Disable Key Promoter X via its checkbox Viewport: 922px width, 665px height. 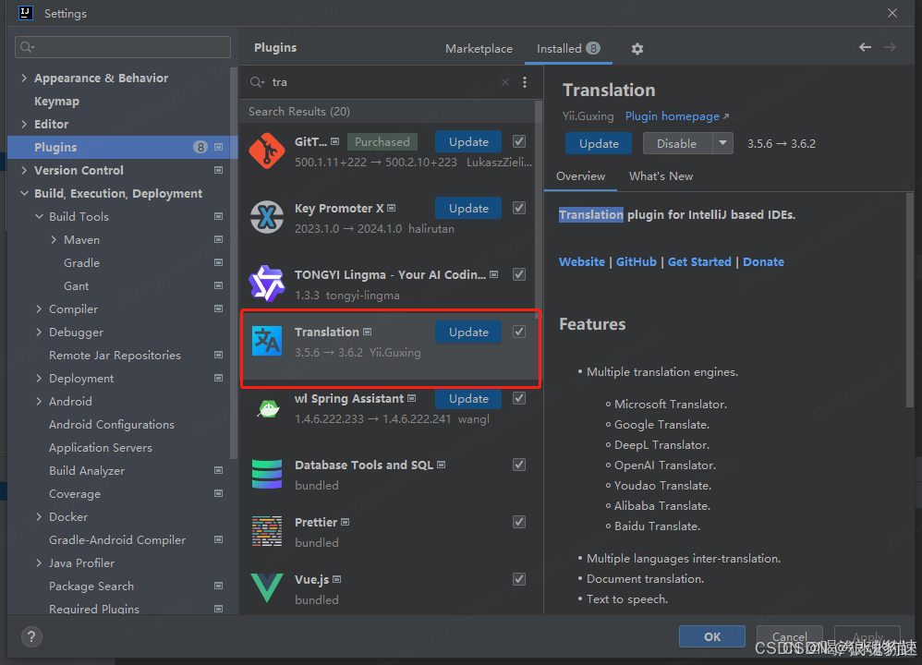click(x=519, y=208)
